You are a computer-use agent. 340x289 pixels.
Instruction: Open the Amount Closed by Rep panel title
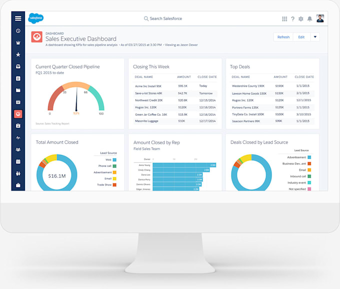pyautogui.click(x=156, y=143)
